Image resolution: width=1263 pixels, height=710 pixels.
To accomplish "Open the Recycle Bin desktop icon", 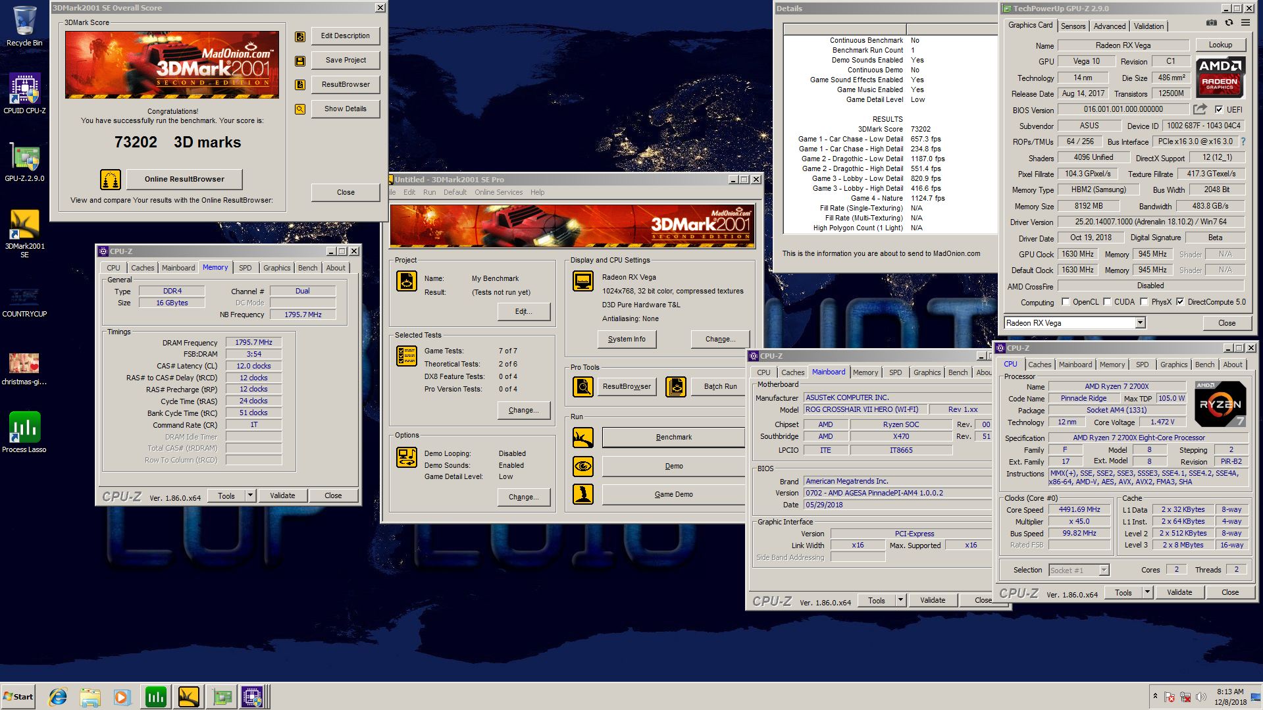I will [24, 26].
